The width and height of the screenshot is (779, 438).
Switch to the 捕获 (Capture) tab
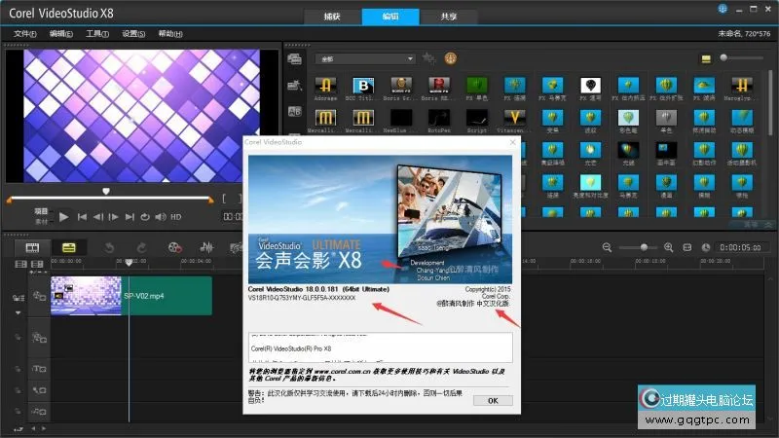pos(332,17)
